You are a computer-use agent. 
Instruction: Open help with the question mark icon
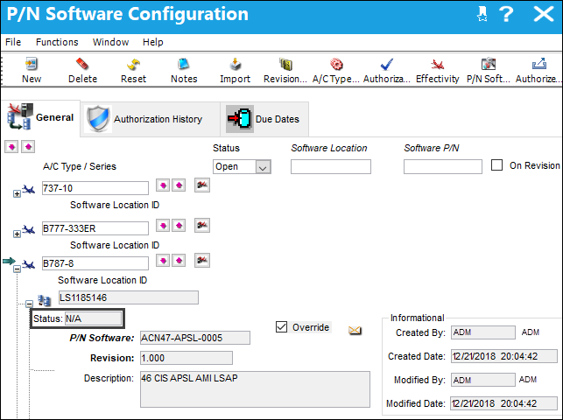(506, 14)
